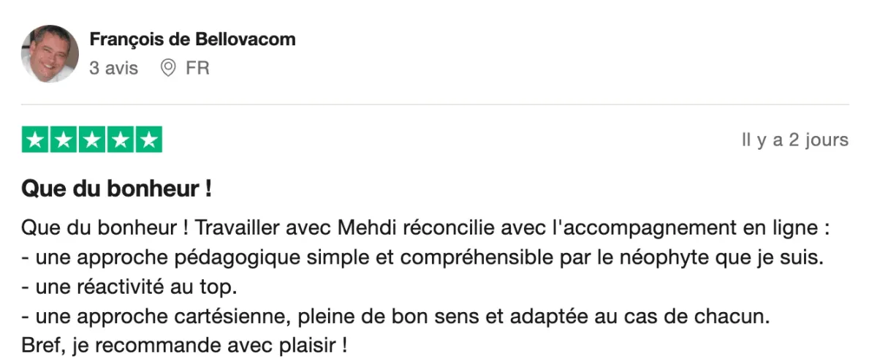Click the review's first line mentioning Mehdi
The image size is (877, 364).
click(425, 227)
